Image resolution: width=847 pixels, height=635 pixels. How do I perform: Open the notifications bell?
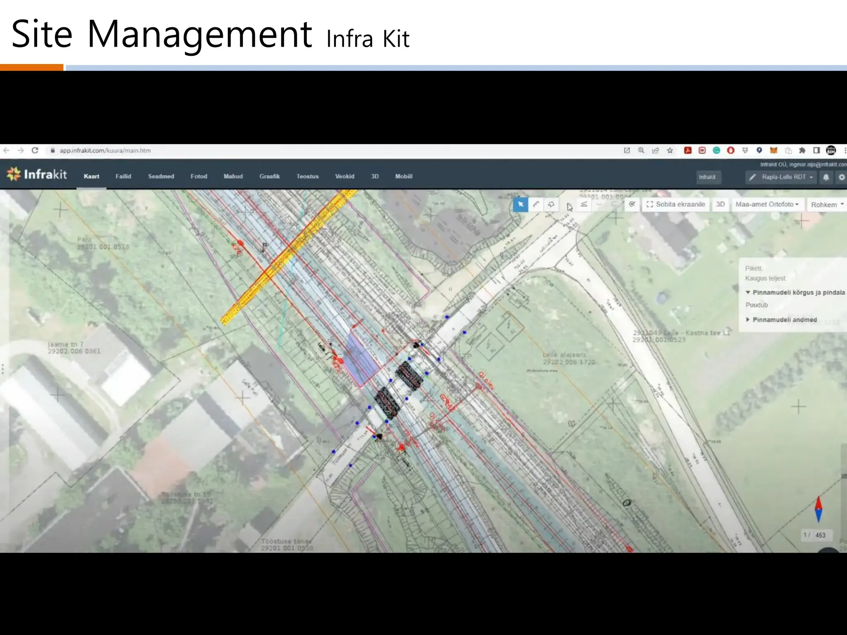click(x=826, y=177)
